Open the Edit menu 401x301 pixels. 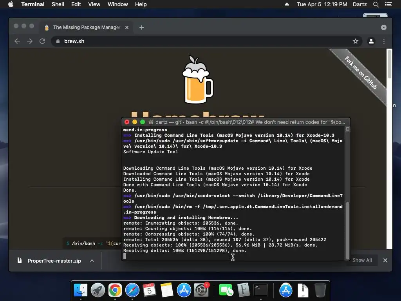[76, 4]
